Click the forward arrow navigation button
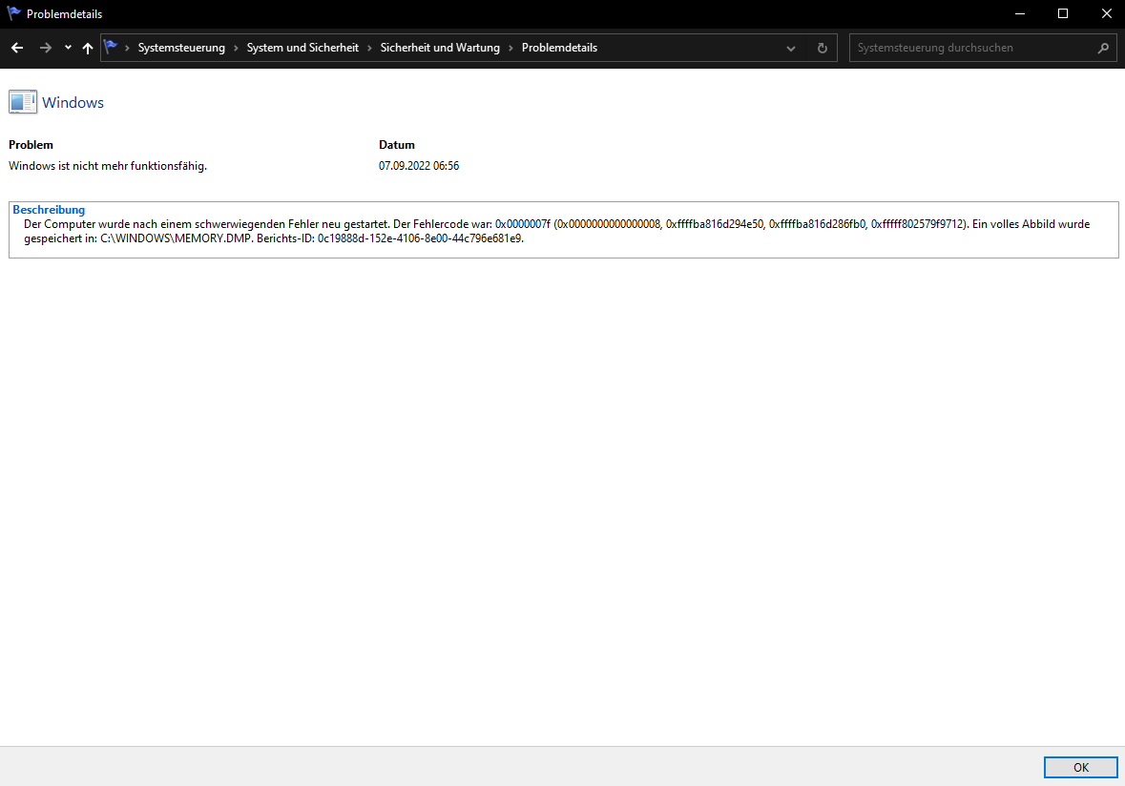 tap(45, 48)
